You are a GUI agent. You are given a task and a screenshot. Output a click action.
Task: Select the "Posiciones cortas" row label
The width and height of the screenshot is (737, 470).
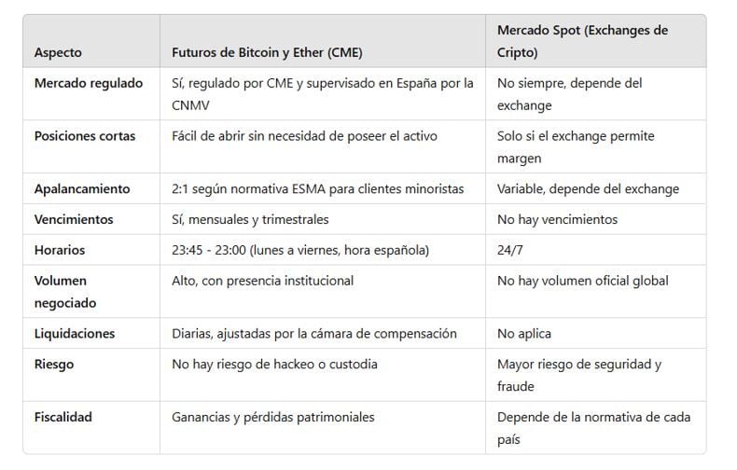[x=85, y=136]
